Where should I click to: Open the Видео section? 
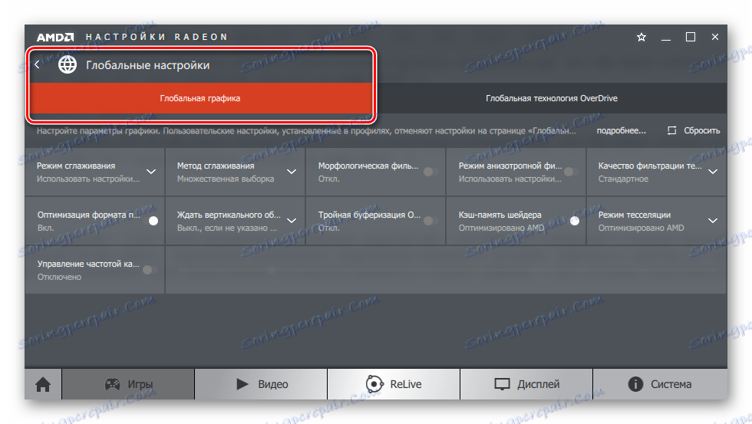click(261, 384)
